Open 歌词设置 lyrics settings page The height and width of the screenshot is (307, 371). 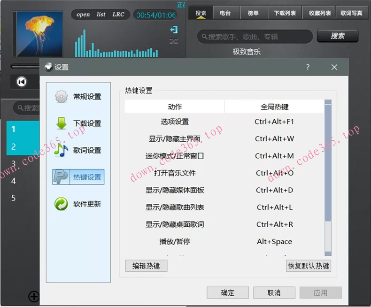[x=78, y=150]
